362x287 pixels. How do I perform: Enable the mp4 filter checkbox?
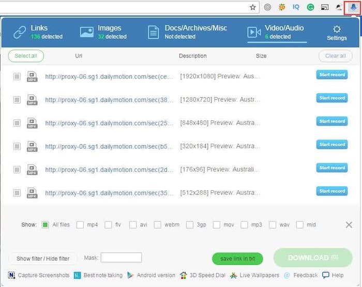point(80,224)
